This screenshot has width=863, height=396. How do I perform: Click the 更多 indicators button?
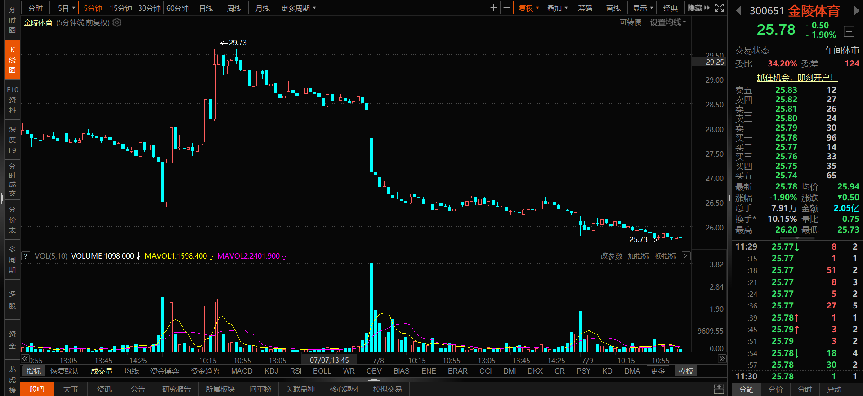tap(658, 371)
